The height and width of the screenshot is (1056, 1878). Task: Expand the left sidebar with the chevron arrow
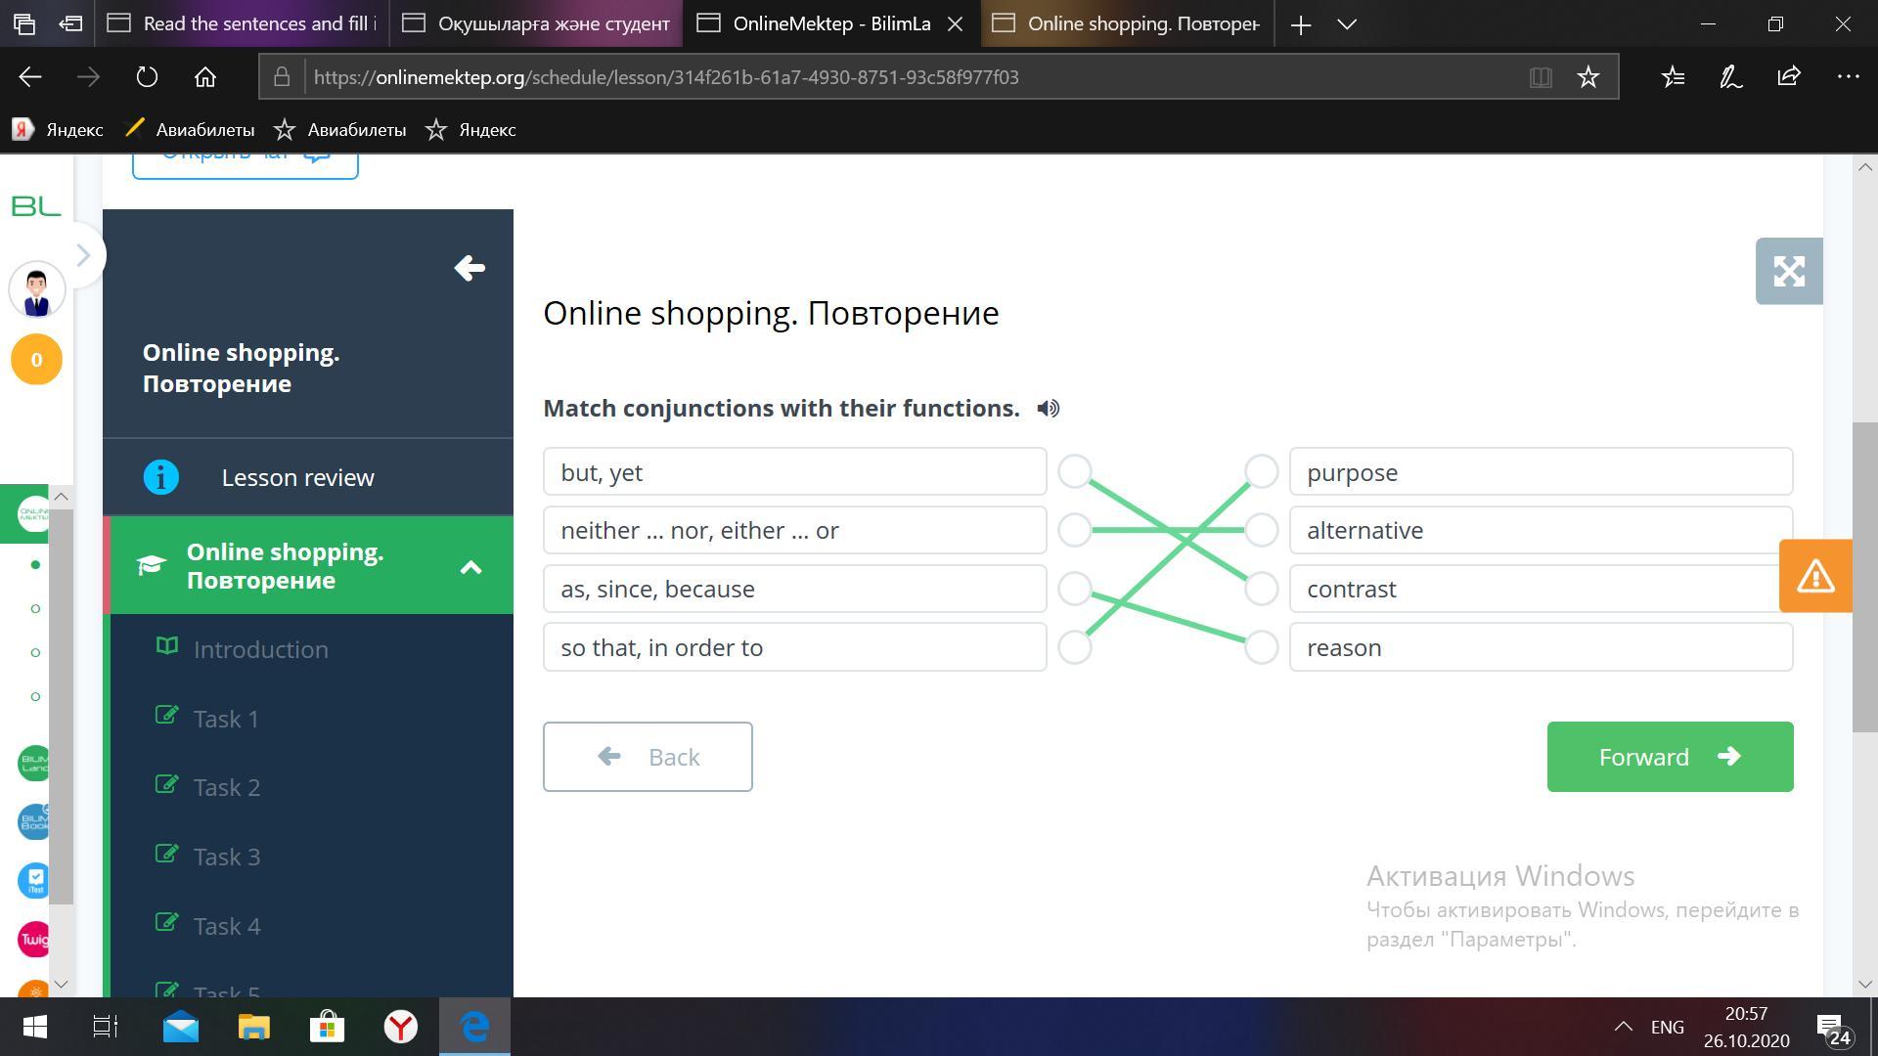[x=83, y=256]
